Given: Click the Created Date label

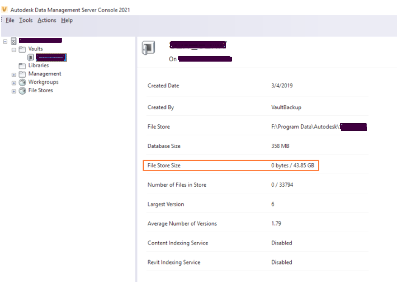Looking at the screenshot, I should click(x=163, y=86).
